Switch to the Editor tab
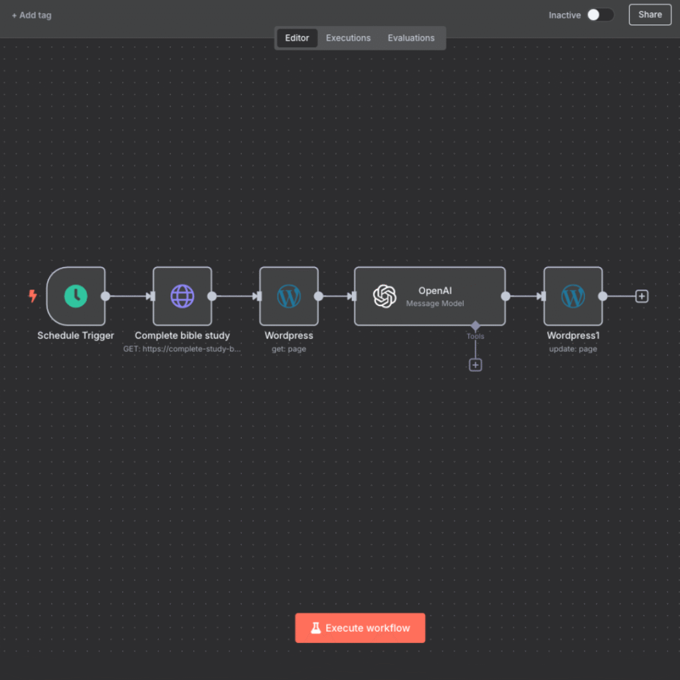 [297, 38]
